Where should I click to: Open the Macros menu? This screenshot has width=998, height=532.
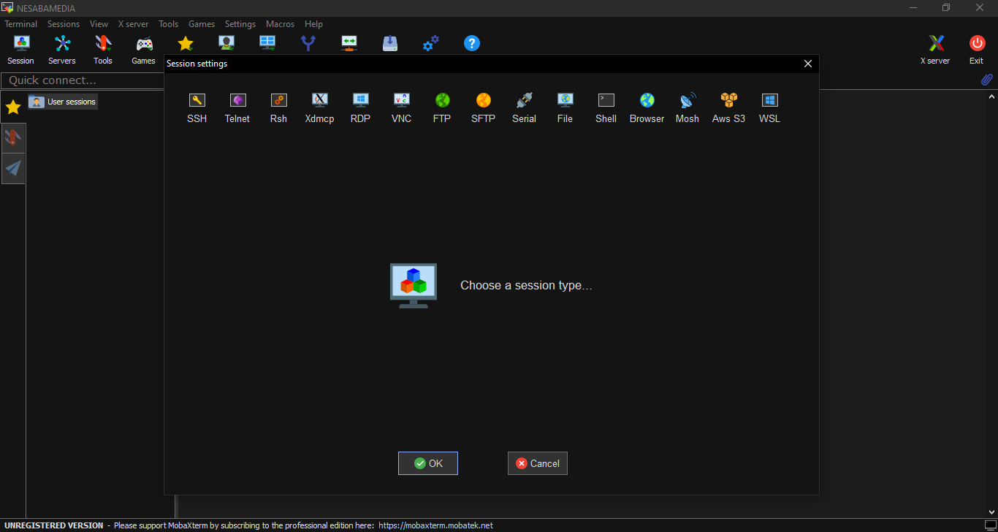(280, 24)
